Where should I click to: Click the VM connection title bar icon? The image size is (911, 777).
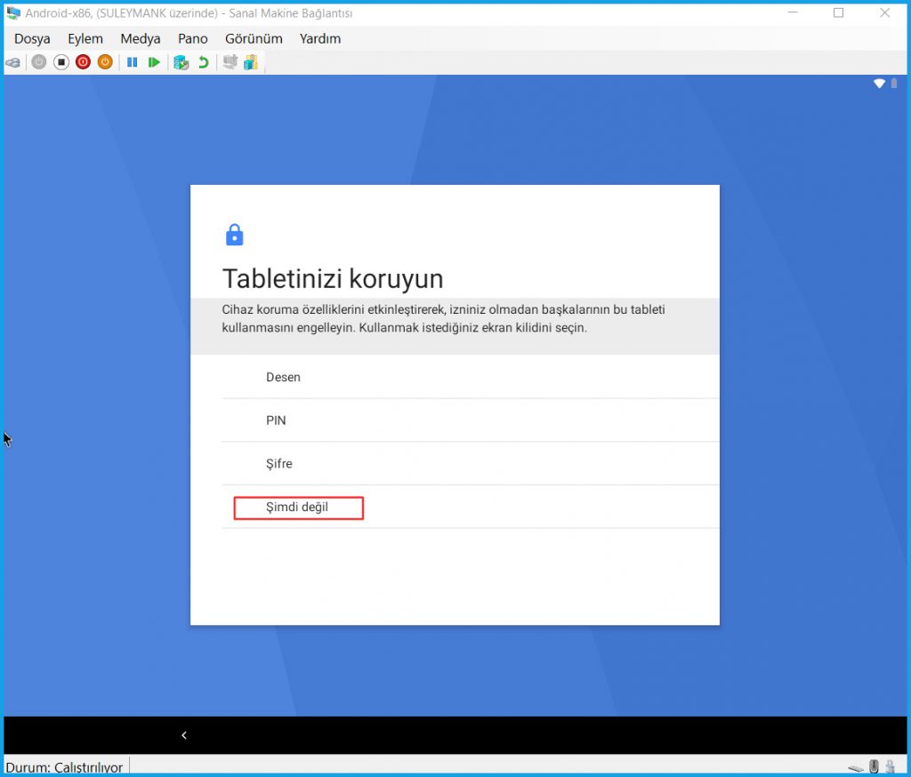click(x=13, y=12)
